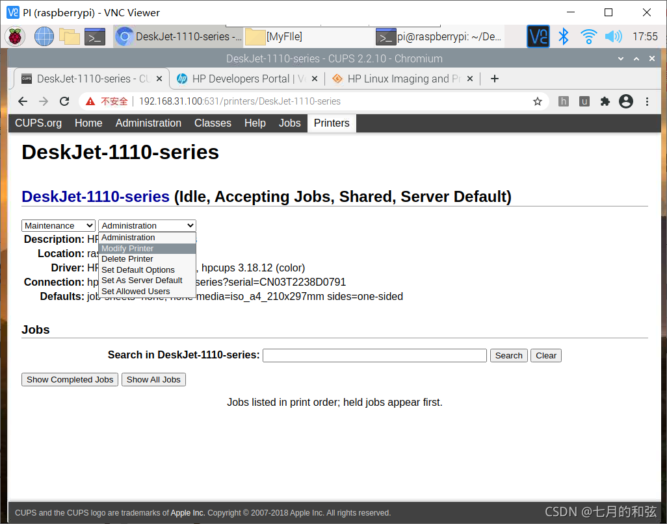The image size is (667, 524).
Task: Switch to HP Developers Portal tab
Action: [247, 79]
